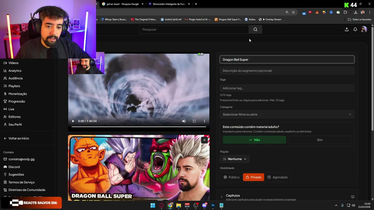This screenshot has height=210, width=374.
Task: Open the Playlist Nenhuma dropdown
Action: point(235,159)
